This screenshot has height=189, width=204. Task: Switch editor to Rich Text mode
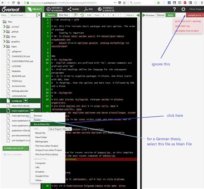point(63,15)
